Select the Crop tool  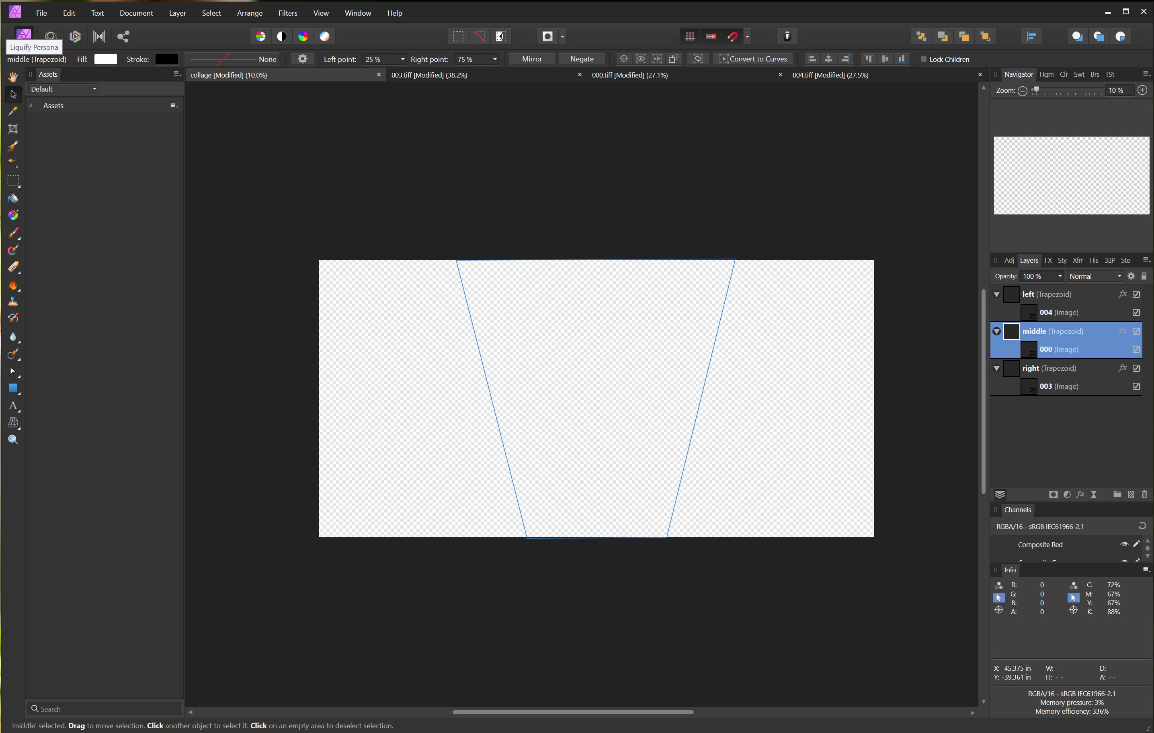coord(13,129)
